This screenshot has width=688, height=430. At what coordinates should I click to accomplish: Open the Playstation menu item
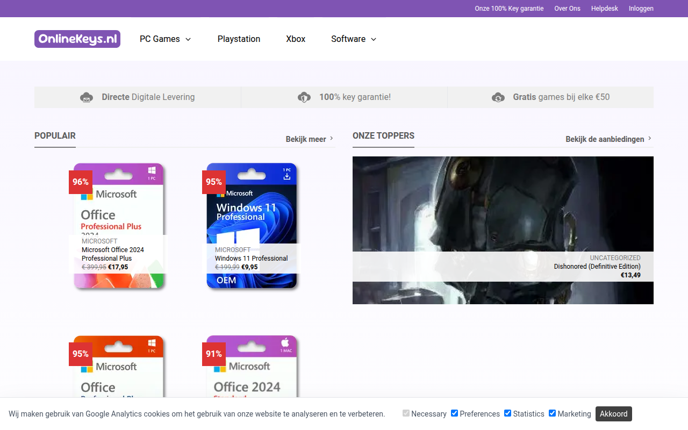(x=239, y=39)
